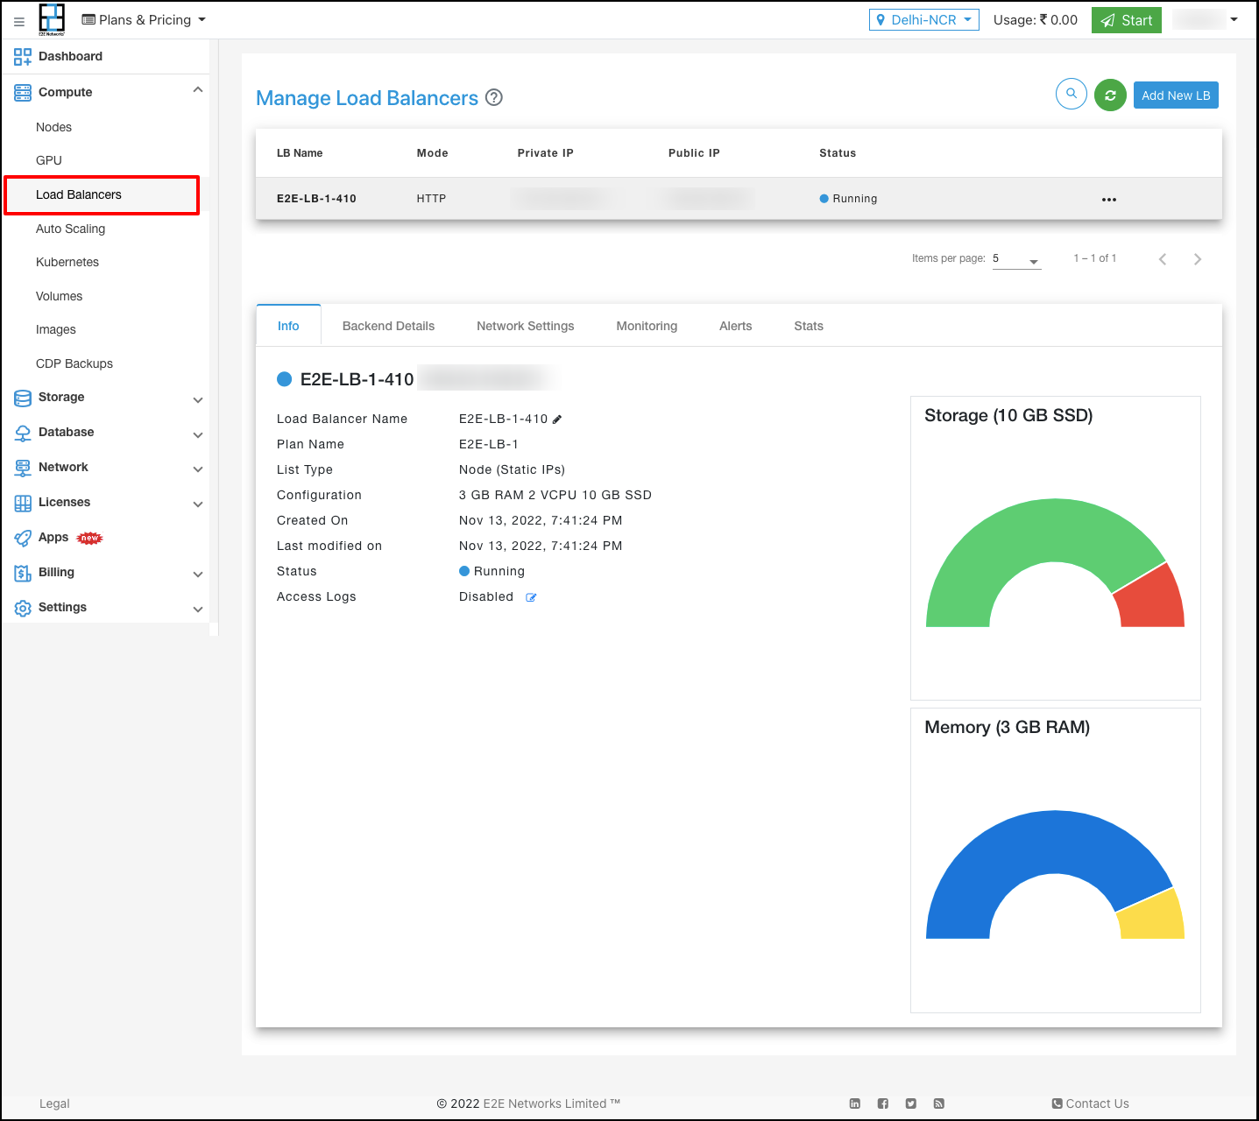
Task: Open the Contact Us link
Action: [1091, 1103]
